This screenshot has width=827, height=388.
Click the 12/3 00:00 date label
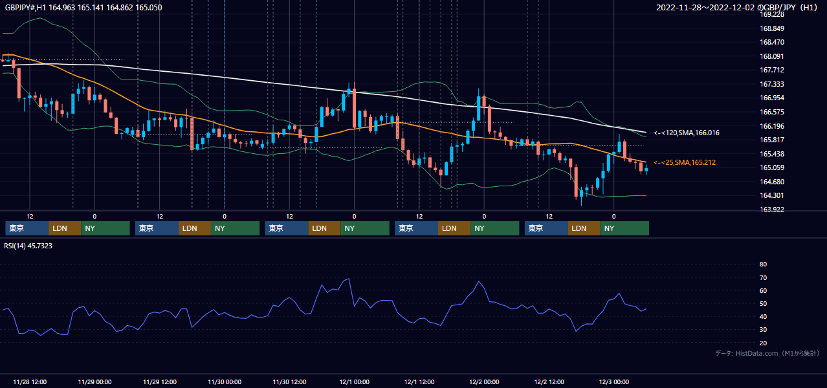pyautogui.click(x=614, y=382)
